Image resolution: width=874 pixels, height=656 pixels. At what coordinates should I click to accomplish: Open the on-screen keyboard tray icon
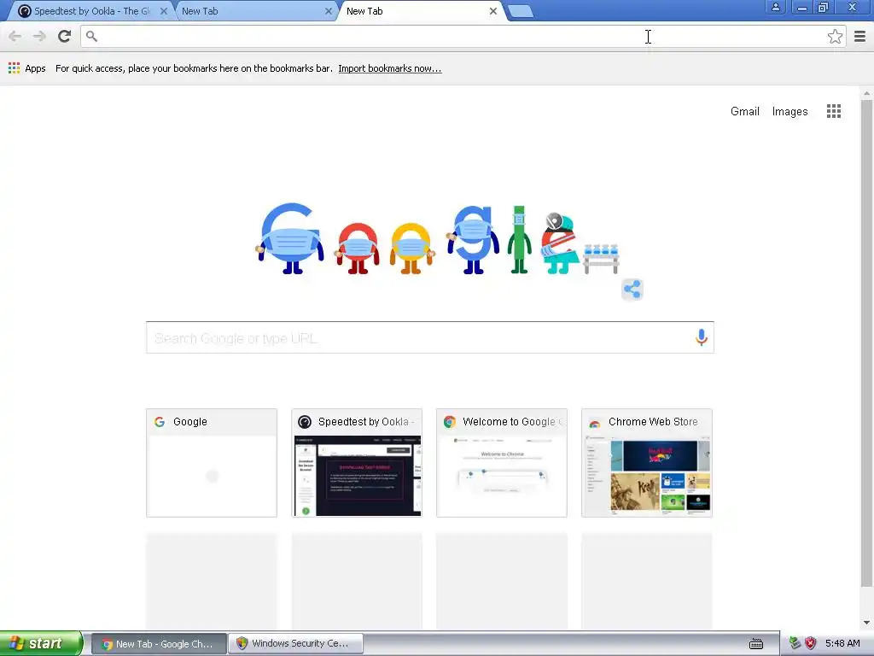pos(756,644)
